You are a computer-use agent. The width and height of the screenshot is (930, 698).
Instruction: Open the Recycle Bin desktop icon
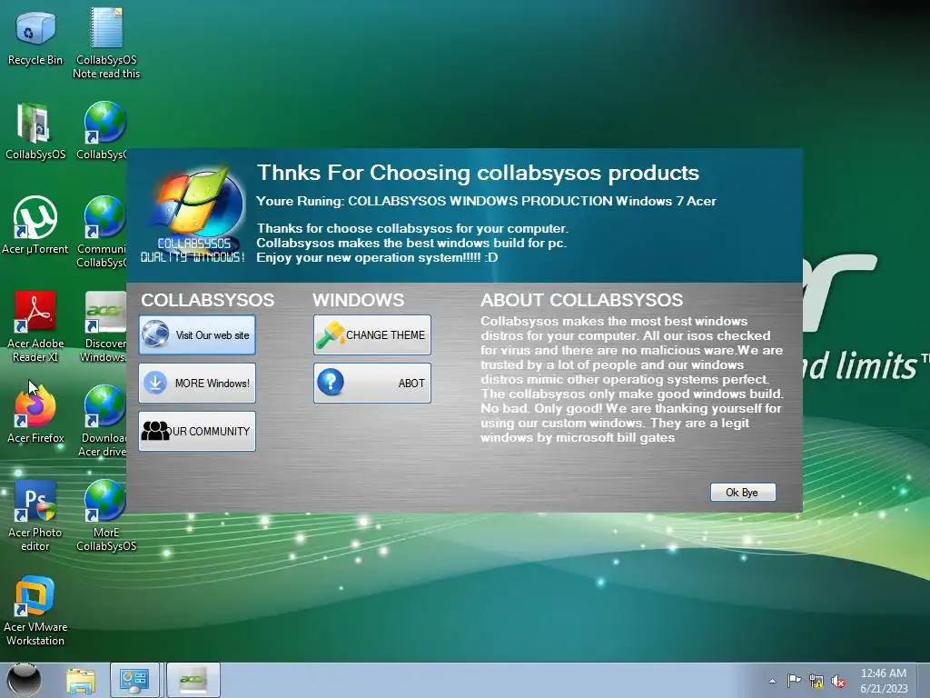(35, 37)
